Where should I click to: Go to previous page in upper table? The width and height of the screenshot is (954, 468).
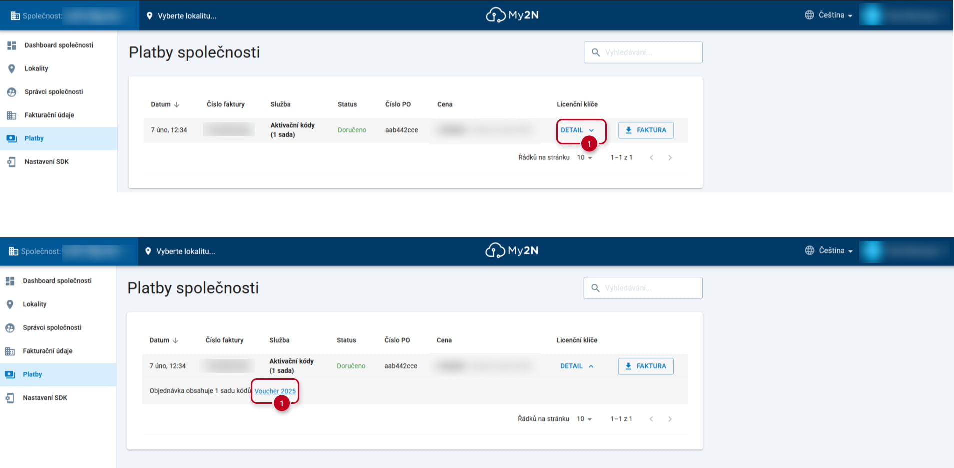(x=651, y=158)
